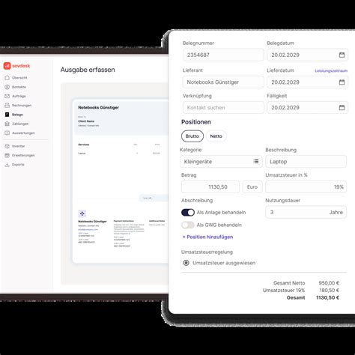Select the Netto option
Viewport: 355px width, 355px height.
point(216,136)
